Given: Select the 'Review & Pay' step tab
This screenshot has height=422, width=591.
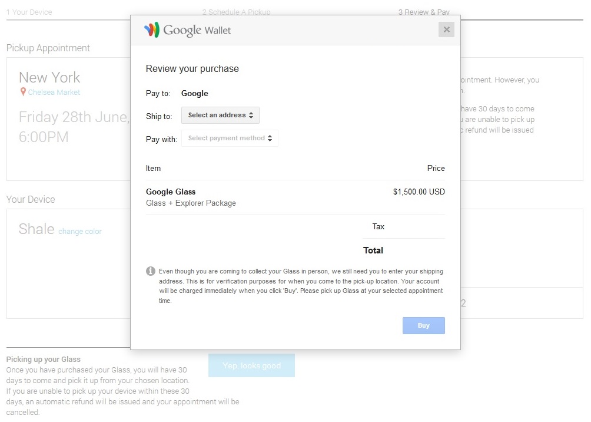Looking at the screenshot, I should coord(424,12).
